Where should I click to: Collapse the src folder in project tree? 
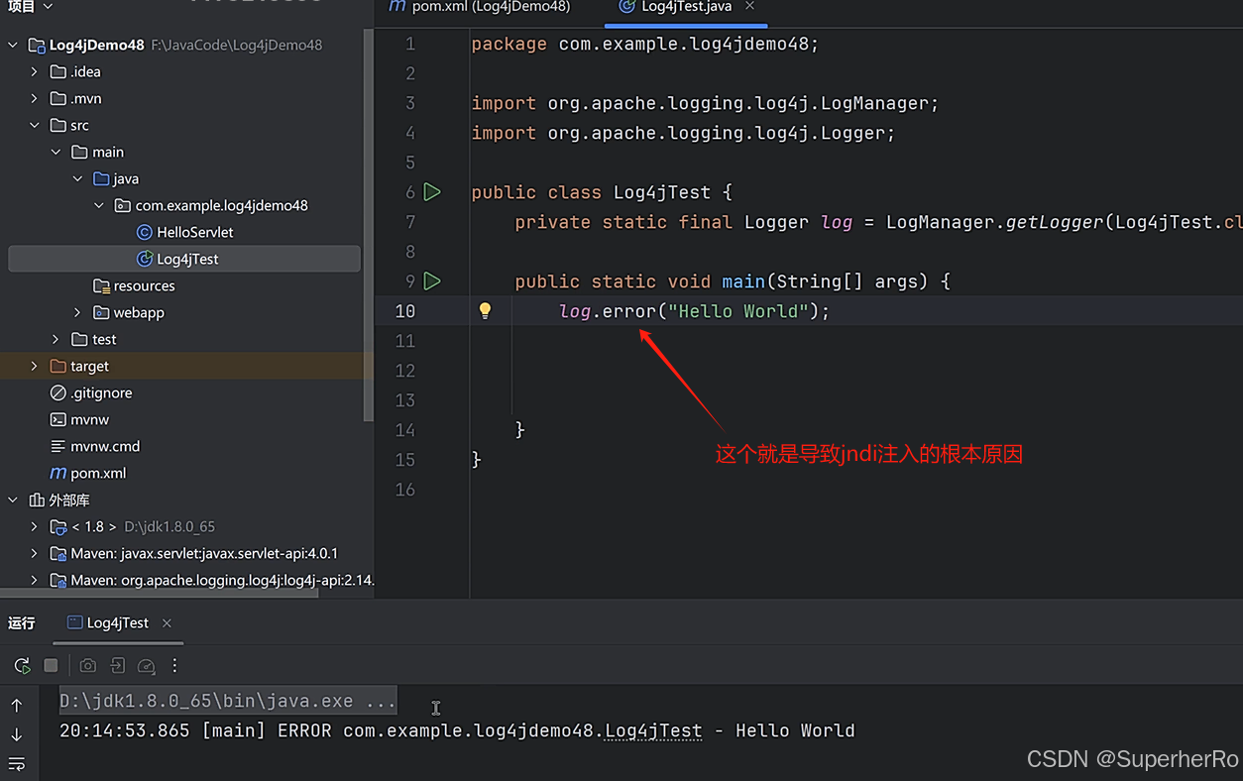point(35,126)
